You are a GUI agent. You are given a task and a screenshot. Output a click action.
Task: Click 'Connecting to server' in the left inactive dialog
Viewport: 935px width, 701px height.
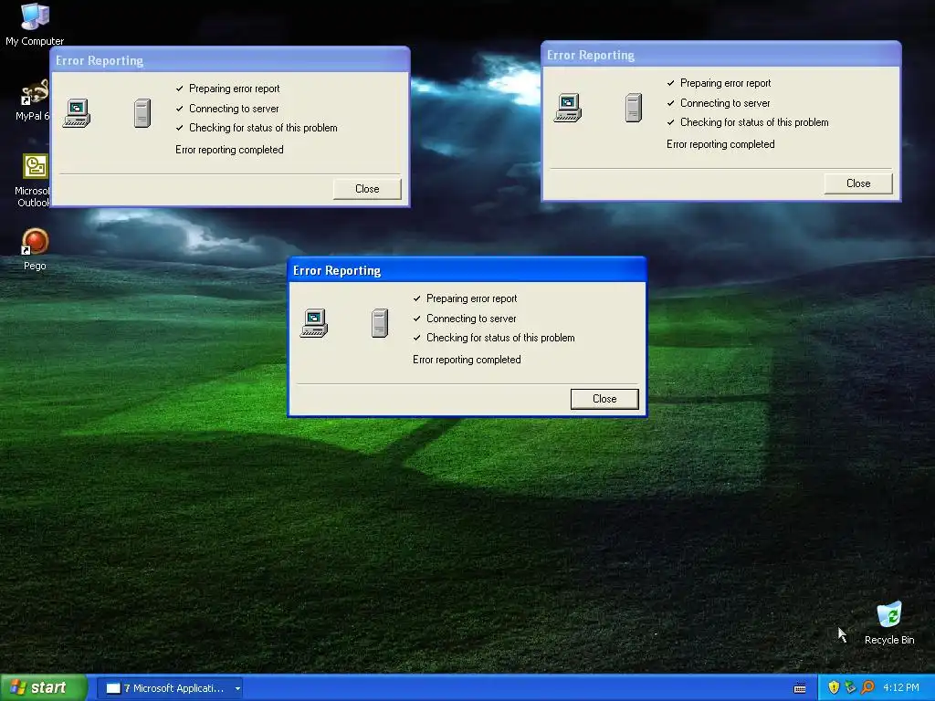[234, 109]
